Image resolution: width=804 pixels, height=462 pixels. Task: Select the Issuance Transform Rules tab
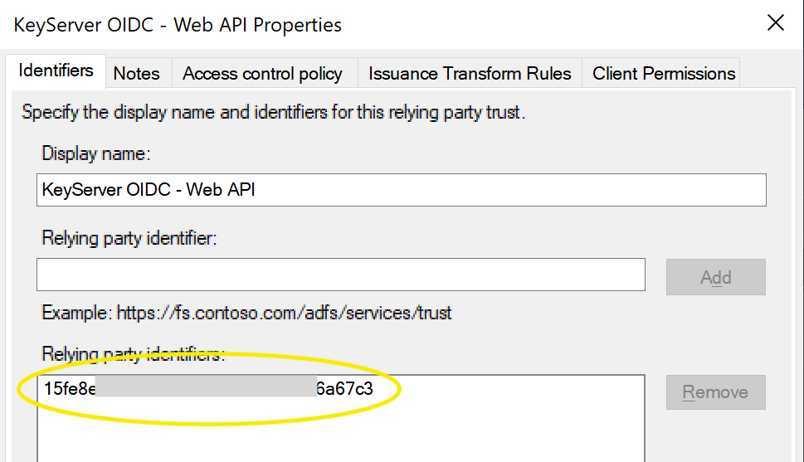click(470, 74)
